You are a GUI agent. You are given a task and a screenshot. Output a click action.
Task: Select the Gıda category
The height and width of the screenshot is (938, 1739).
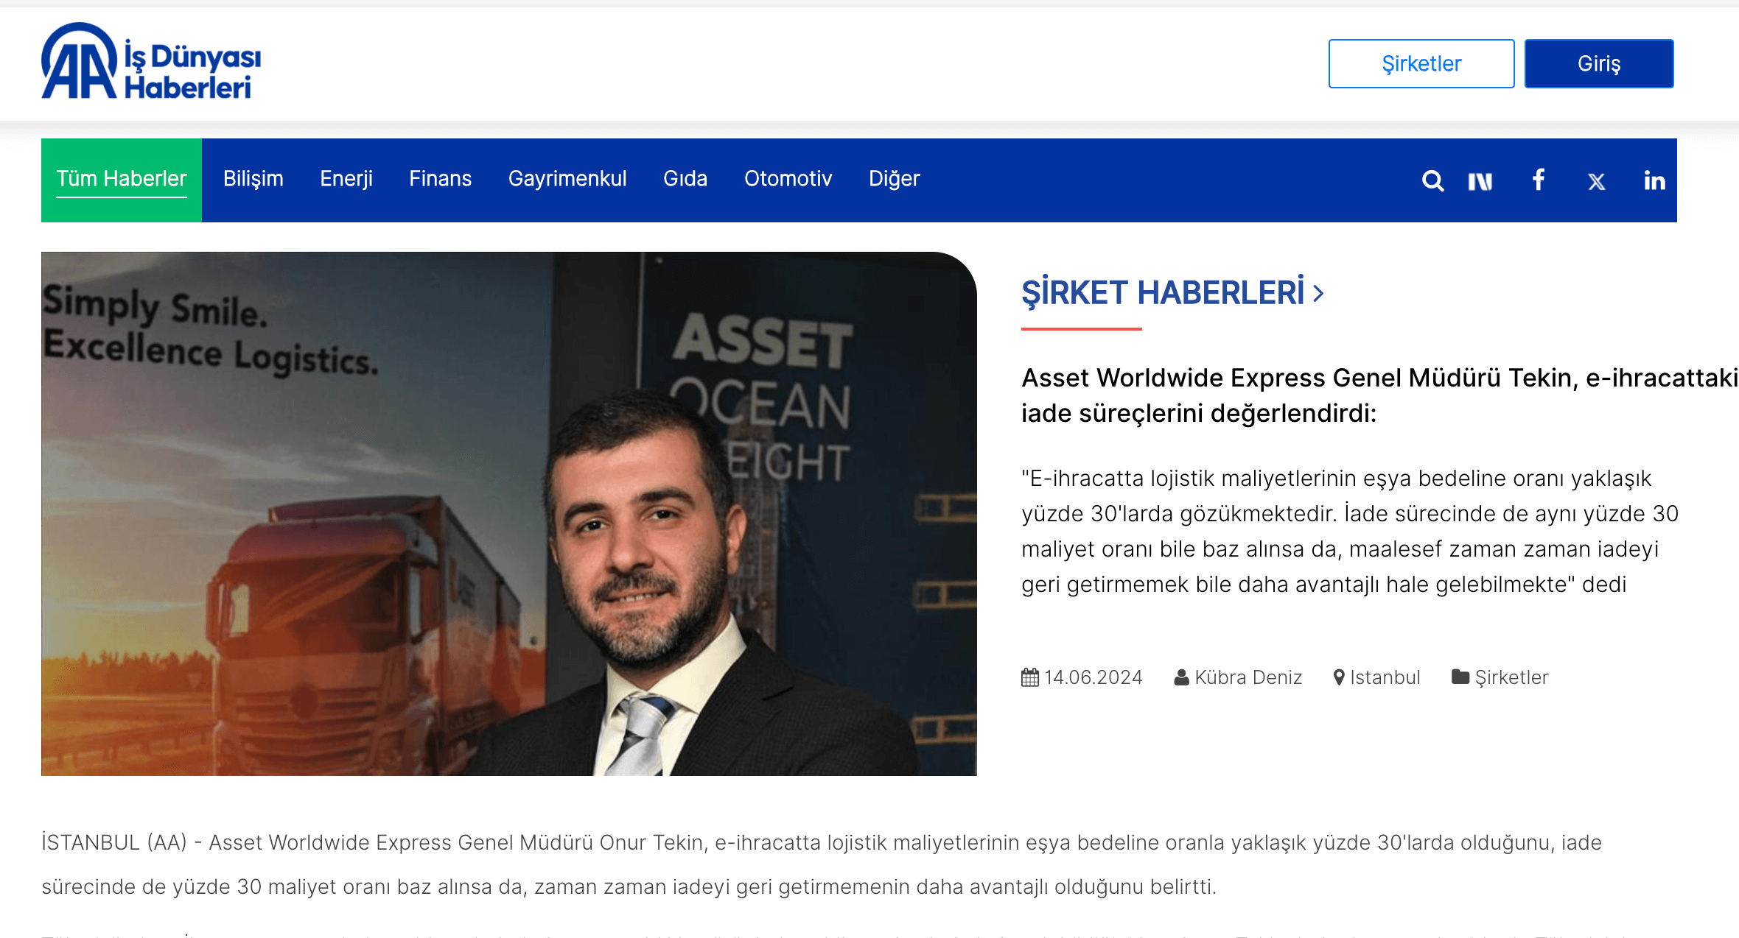685,179
